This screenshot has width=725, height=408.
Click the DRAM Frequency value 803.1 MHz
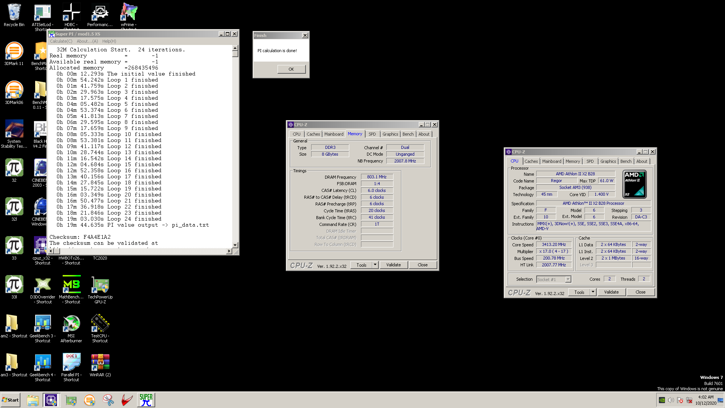pyautogui.click(x=377, y=177)
